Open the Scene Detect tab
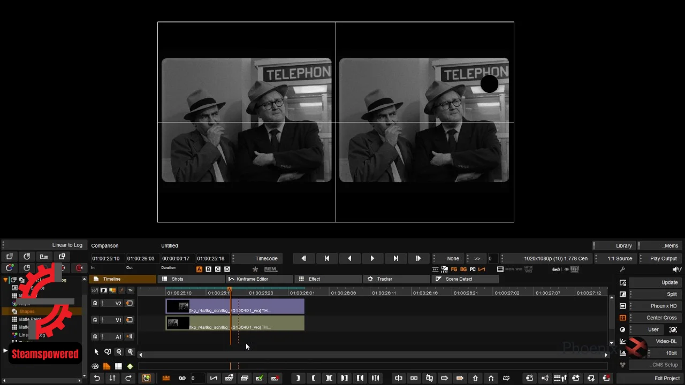 (466, 279)
